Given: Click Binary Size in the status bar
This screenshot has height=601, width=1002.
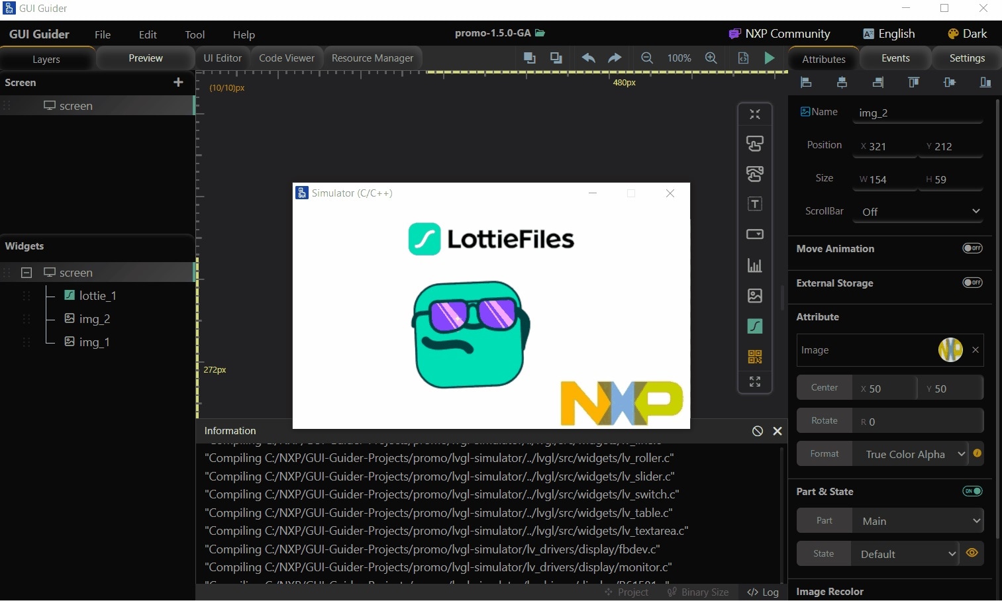Looking at the screenshot, I should [x=705, y=592].
